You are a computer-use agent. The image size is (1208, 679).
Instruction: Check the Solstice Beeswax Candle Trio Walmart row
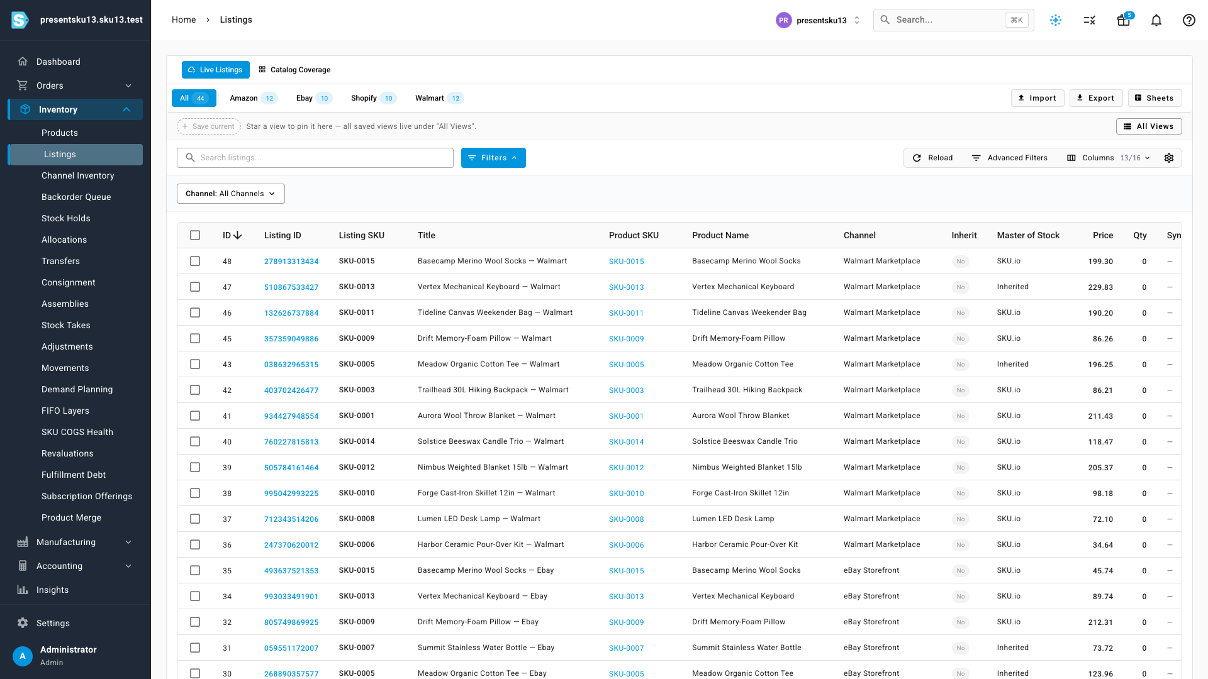pos(195,441)
